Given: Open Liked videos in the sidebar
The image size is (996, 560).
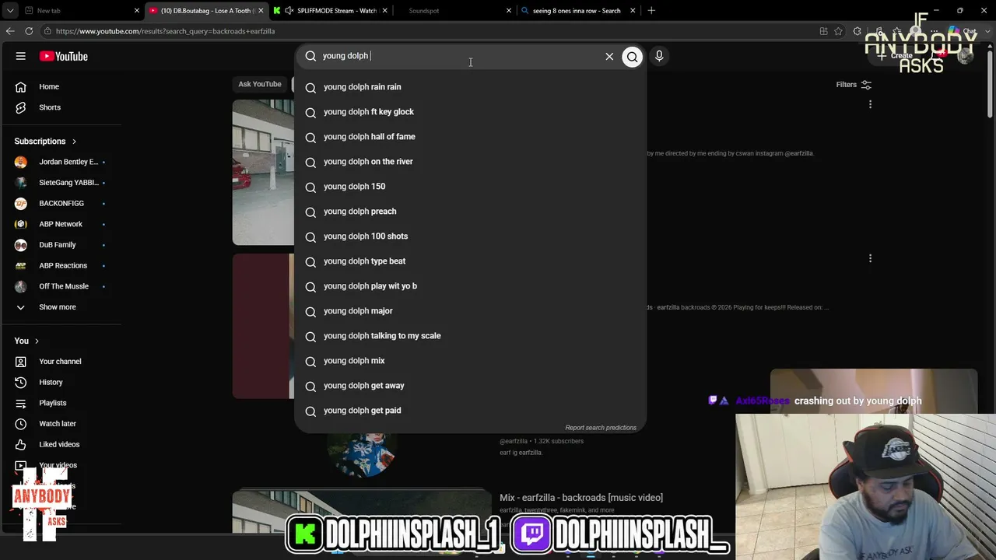Looking at the screenshot, I should [x=61, y=444].
